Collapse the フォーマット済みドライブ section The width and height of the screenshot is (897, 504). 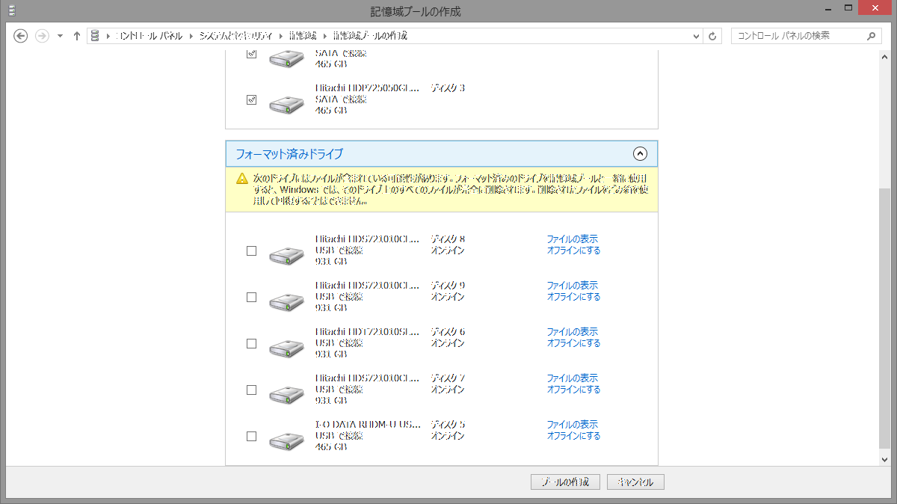click(x=639, y=154)
